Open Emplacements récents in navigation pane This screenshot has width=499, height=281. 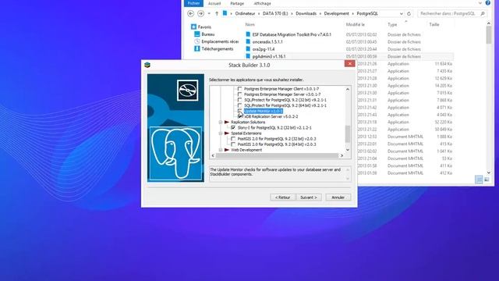[220, 41]
